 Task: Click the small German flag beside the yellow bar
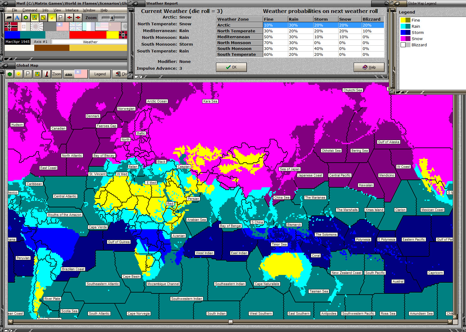[123, 35]
